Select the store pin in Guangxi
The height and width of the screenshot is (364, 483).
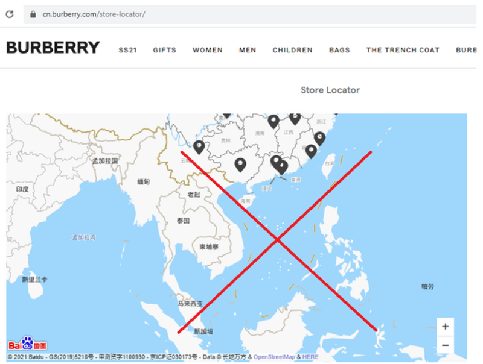point(240,164)
